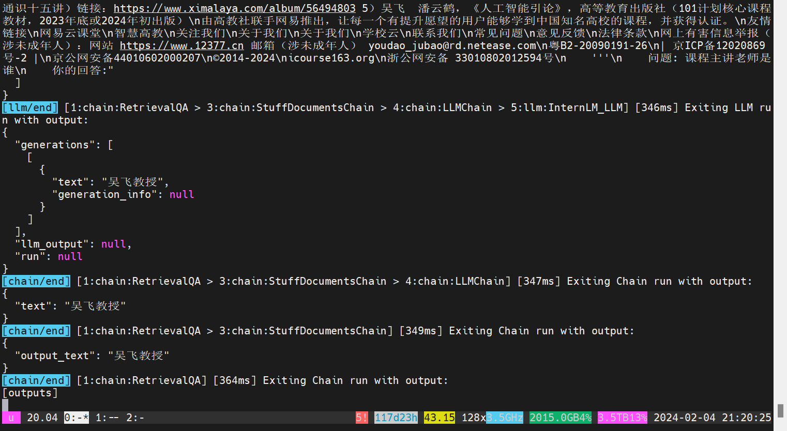Click [chain/end] tag on the [364ms] line
787x431 pixels.
point(36,380)
